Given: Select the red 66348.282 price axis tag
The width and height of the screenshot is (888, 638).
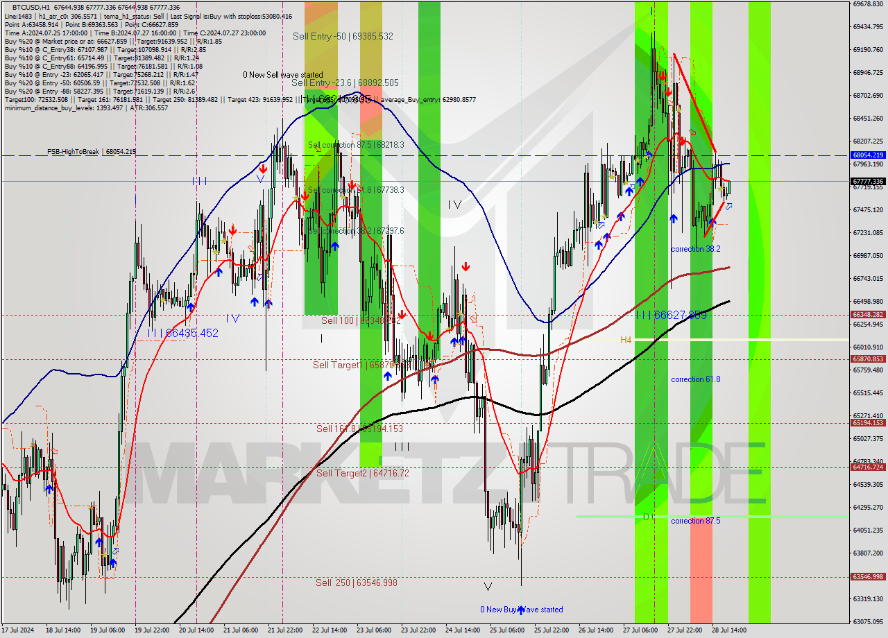Looking at the screenshot, I should [x=868, y=314].
